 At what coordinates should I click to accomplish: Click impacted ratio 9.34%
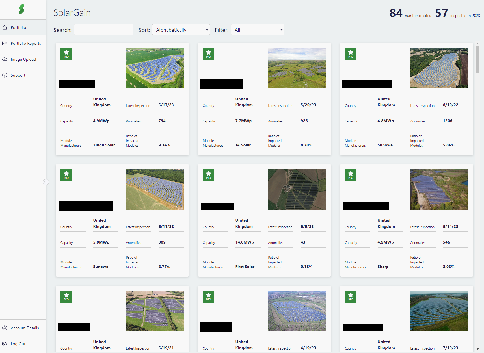coord(164,145)
